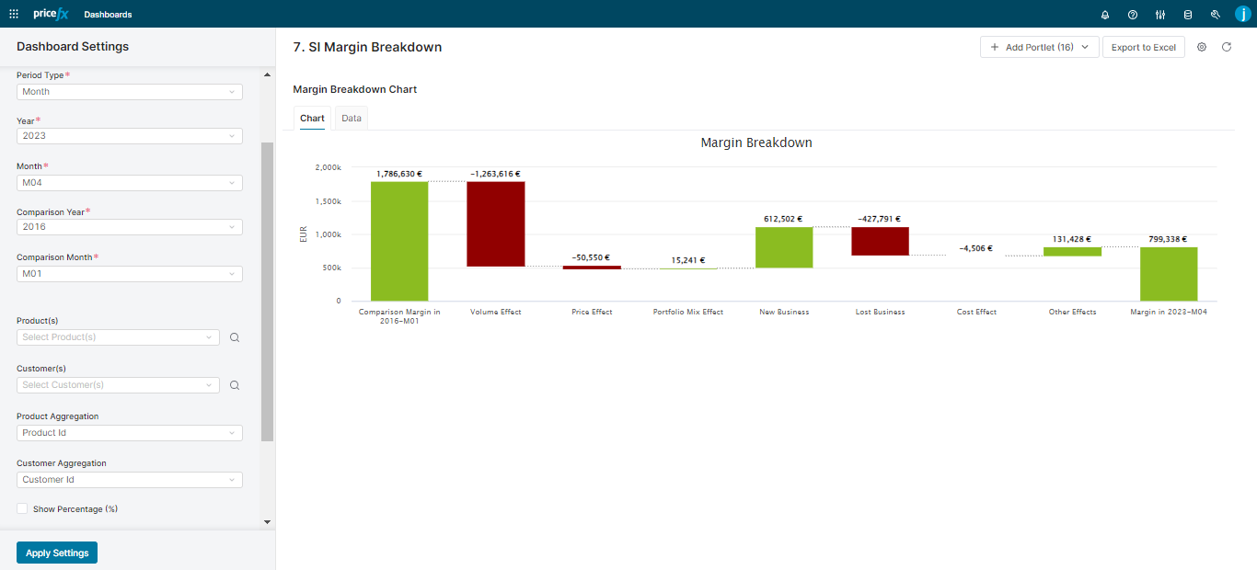This screenshot has width=1257, height=570.
Task: Click the help question mark icon
Action: (1133, 14)
